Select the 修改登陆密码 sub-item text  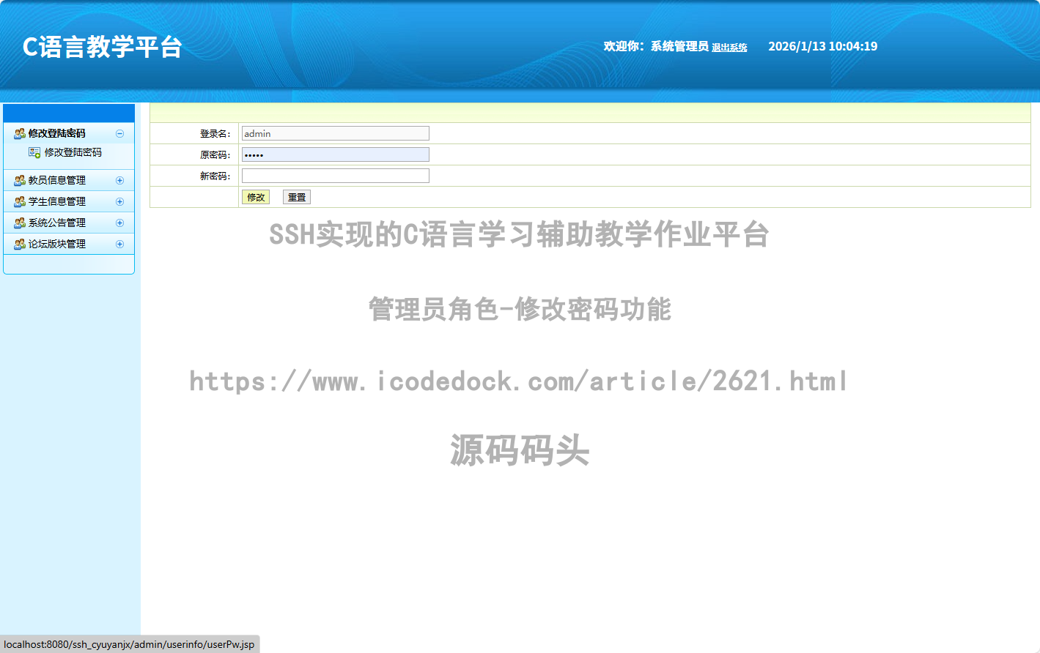pyautogui.click(x=73, y=152)
